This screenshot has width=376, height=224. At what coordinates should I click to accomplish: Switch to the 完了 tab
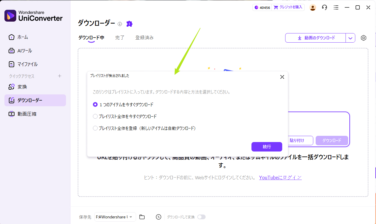(120, 38)
